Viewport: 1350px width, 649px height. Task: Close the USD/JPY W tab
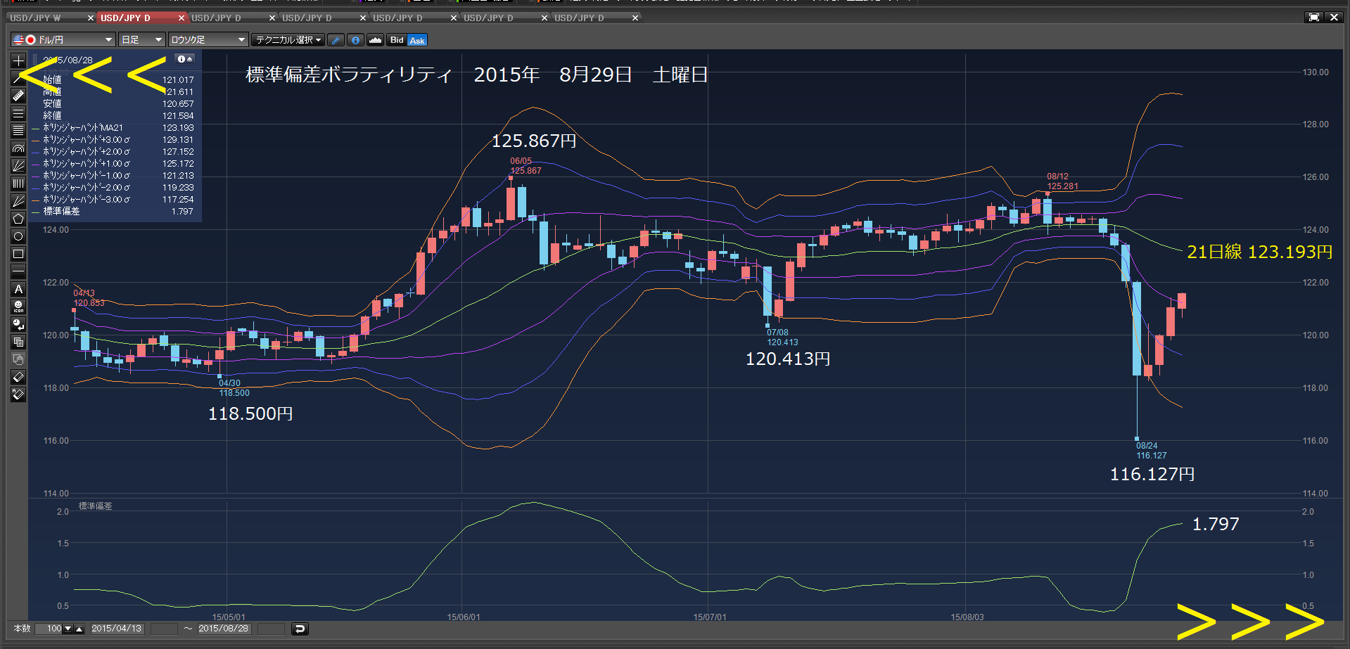[x=91, y=18]
